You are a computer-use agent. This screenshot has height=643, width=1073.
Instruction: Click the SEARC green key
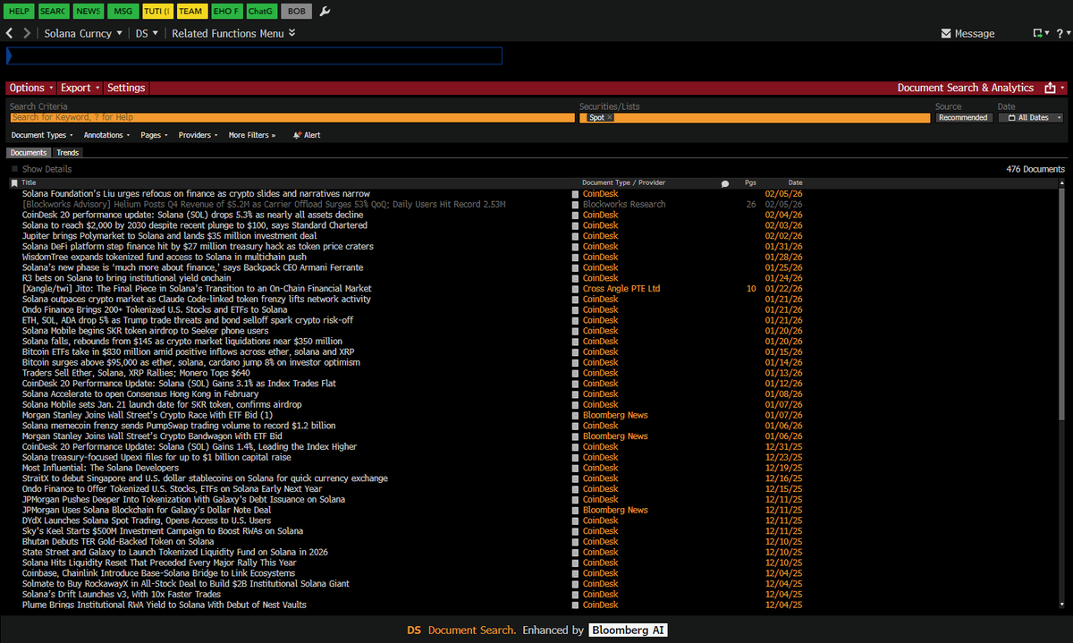54,12
